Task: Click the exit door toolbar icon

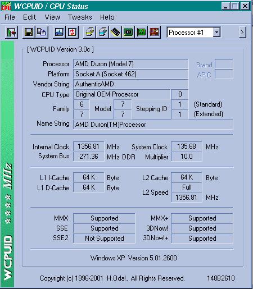Action: [x=11, y=33]
